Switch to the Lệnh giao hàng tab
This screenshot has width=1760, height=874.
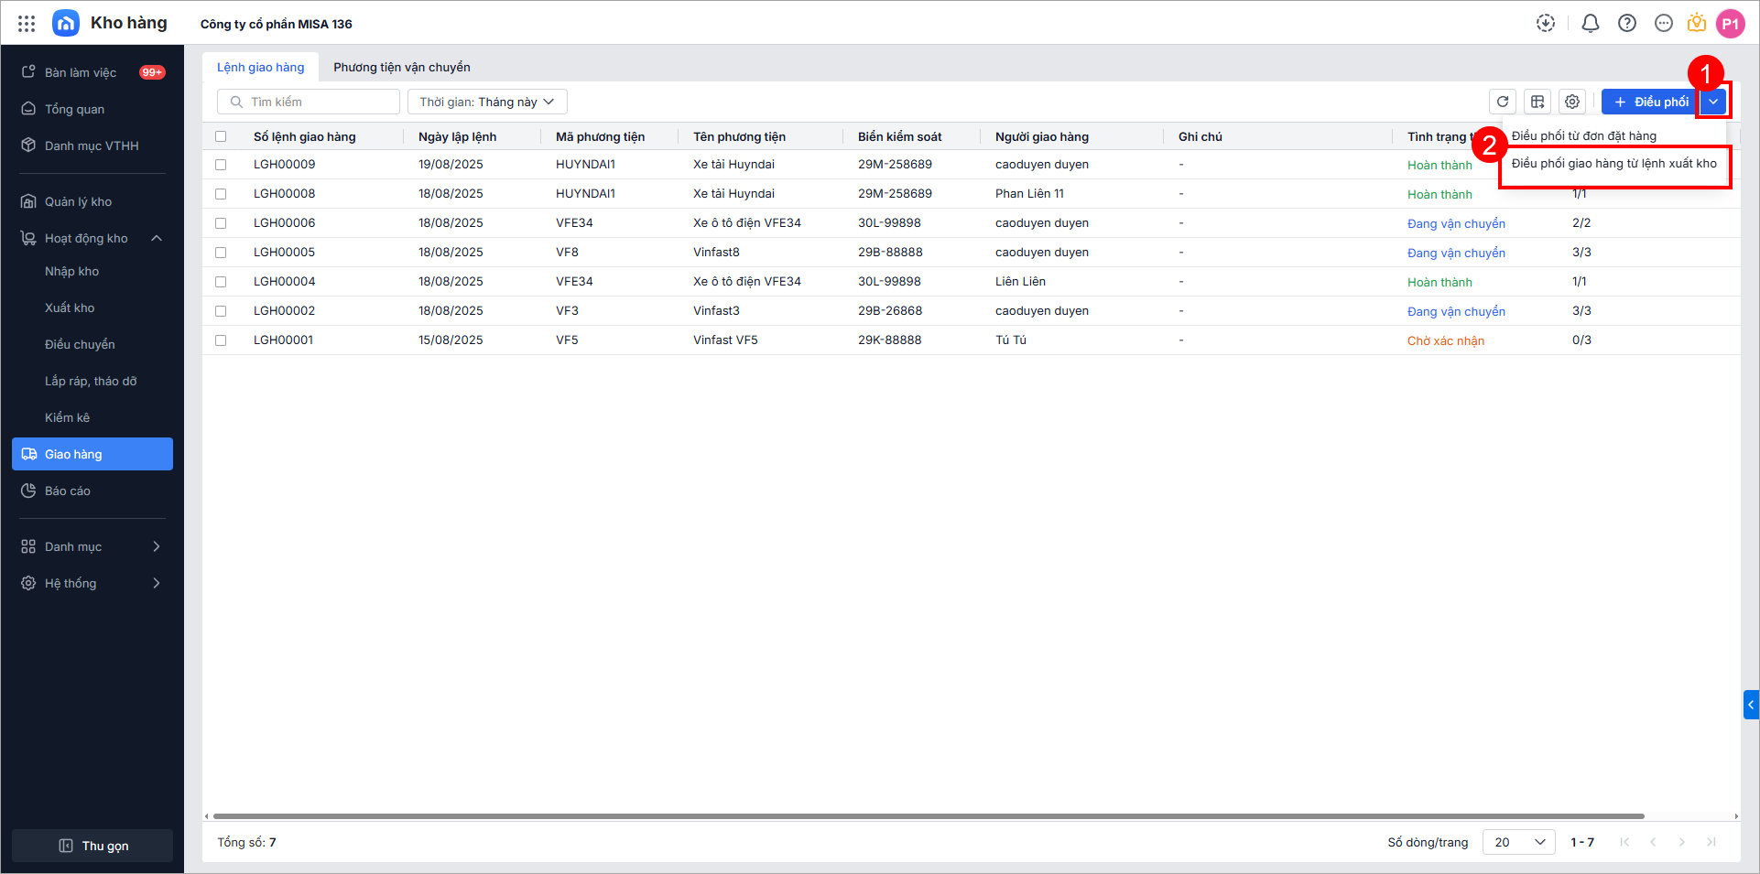261,67
